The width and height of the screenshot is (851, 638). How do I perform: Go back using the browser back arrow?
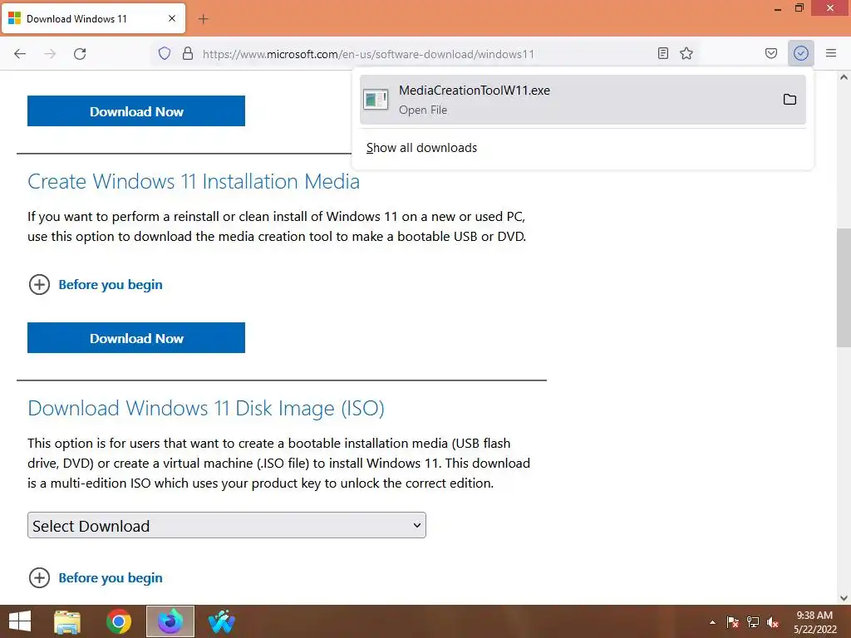pyautogui.click(x=20, y=54)
